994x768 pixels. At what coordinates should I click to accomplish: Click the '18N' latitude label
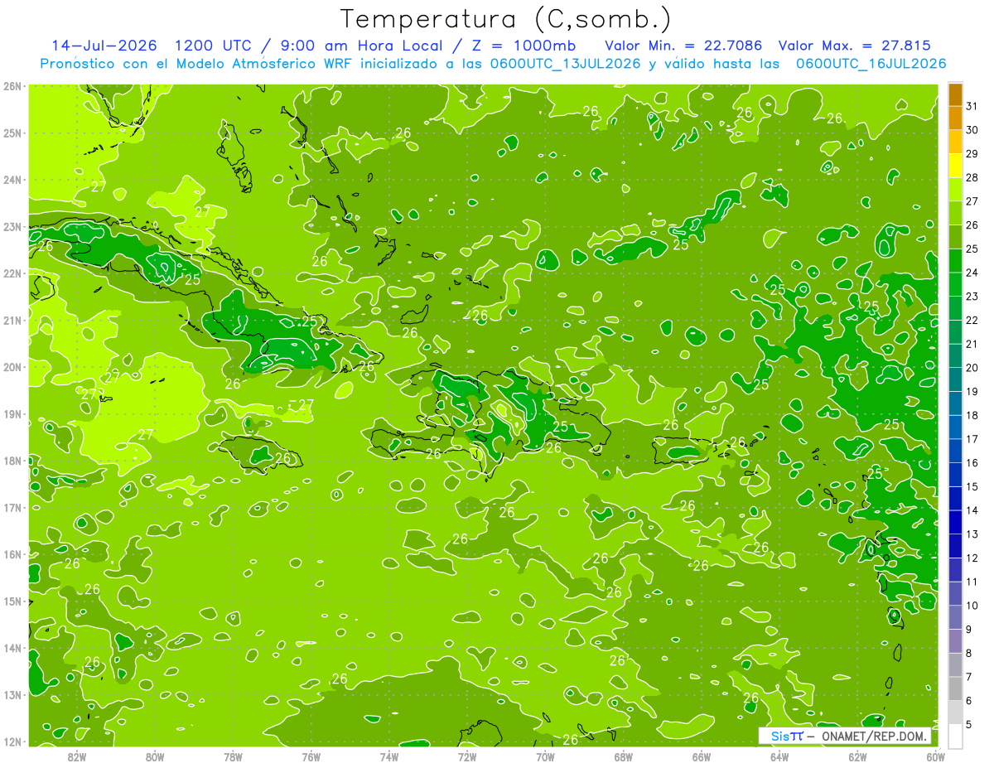pyautogui.click(x=12, y=461)
